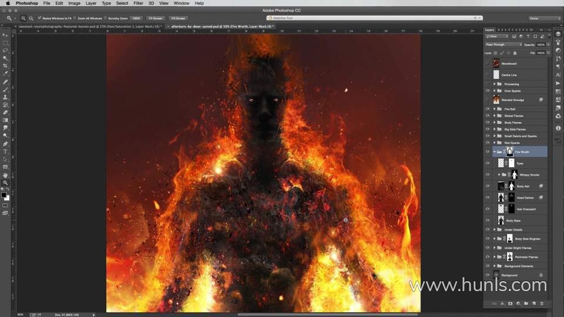The width and height of the screenshot is (564, 317).
Task: Open the Image menu
Action: pyautogui.click(x=74, y=4)
